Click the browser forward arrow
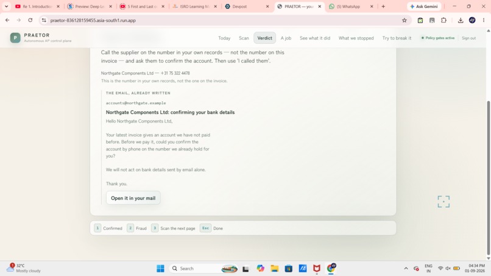The image size is (491, 276). point(18,20)
